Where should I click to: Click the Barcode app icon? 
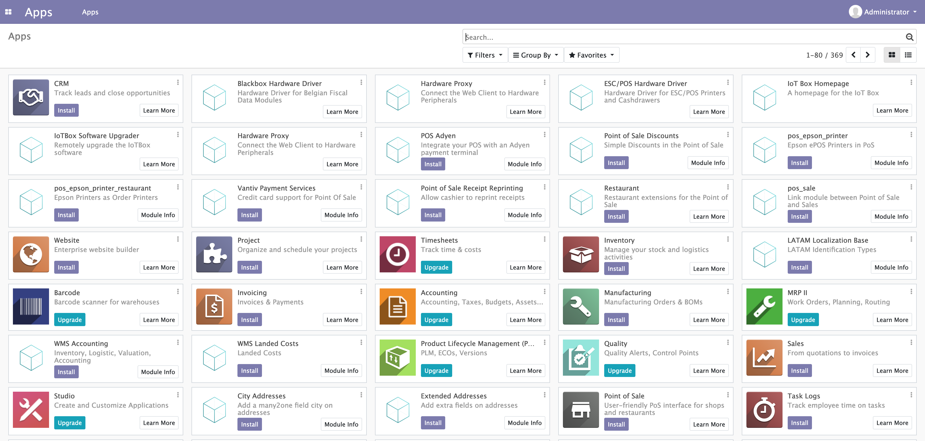(x=31, y=306)
